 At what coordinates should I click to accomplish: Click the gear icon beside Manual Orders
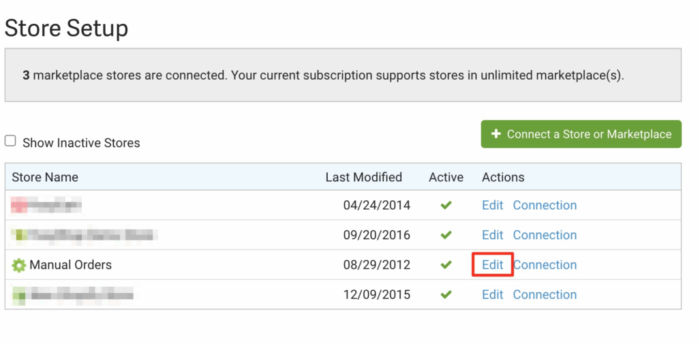tap(19, 265)
